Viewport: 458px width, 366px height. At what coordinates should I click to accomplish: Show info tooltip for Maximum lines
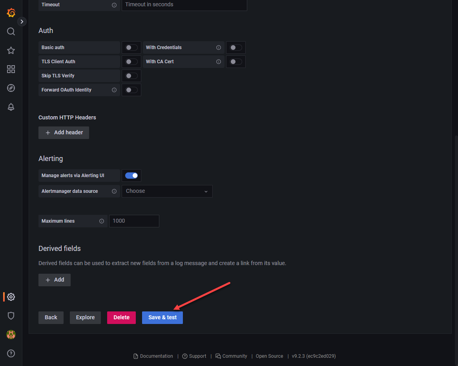(102, 221)
